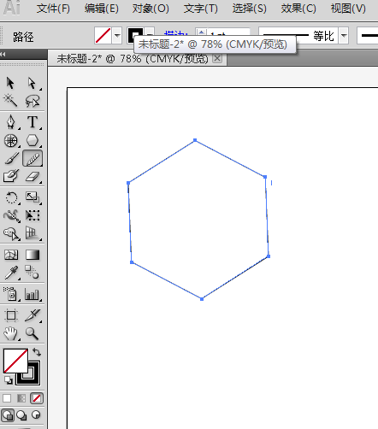378x429 pixels.
Task: Open the control bar fill dropdown arrow
Action: [x=117, y=36]
